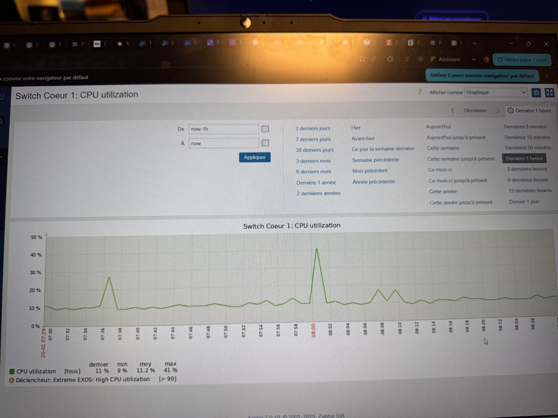558x418 pixels.
Task: Click the now-1h date input field
Action: click(223, 129)
